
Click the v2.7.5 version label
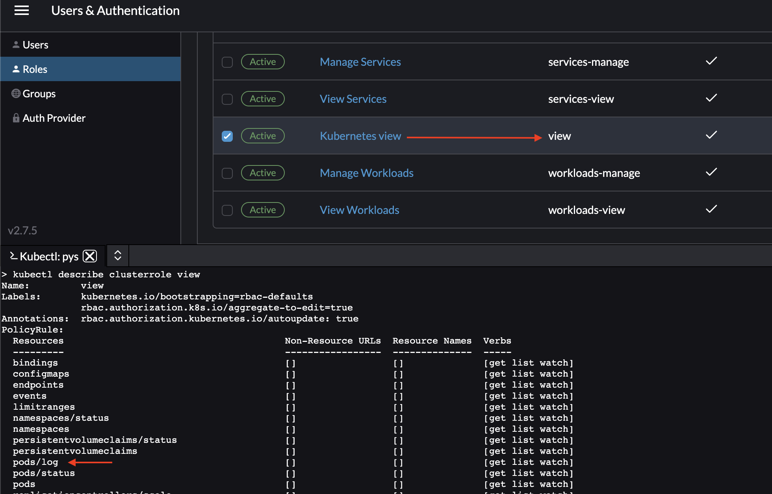click(23, 230)
